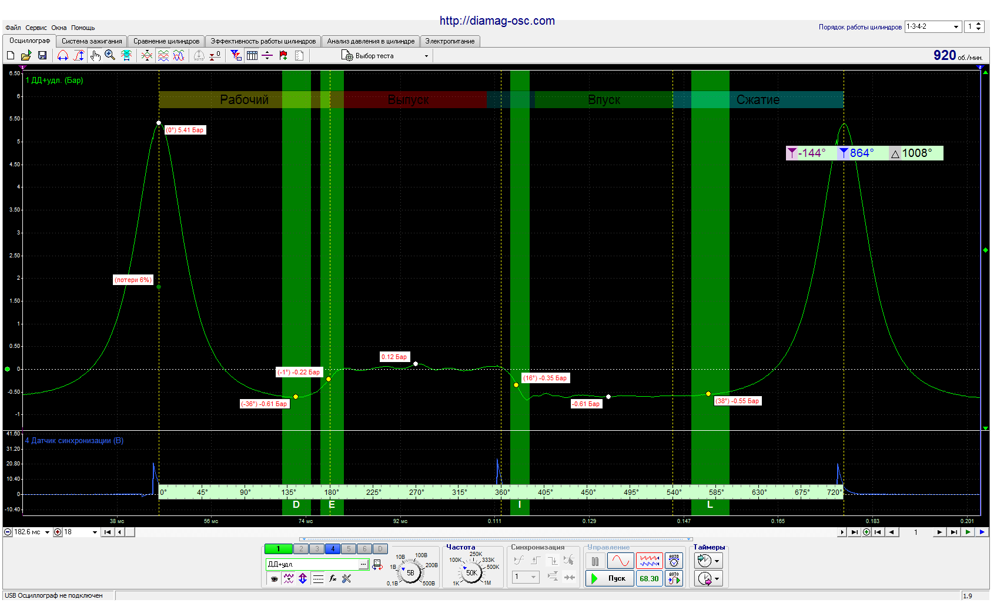Select the red sine wave mode button
Viewport: 997px width, 603px height.
(x=621, y=561)
